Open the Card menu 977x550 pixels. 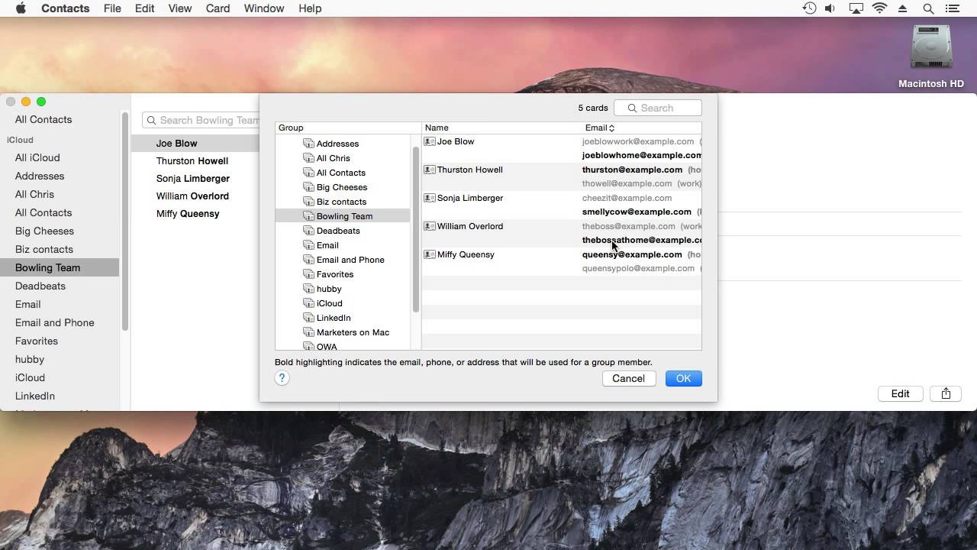coord(218,8)
